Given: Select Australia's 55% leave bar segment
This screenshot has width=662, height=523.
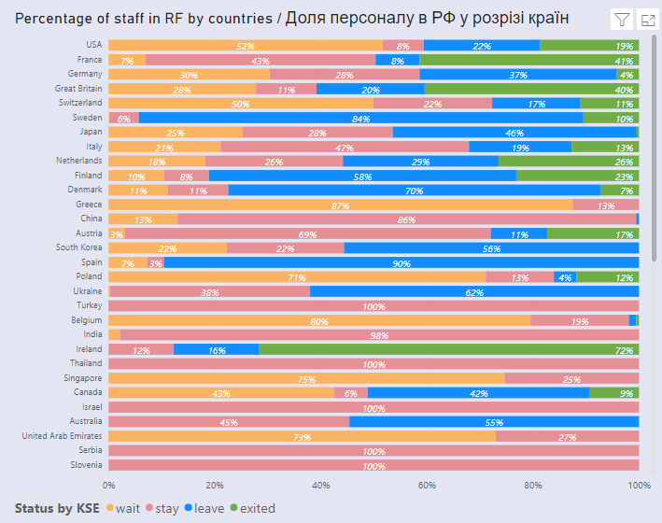Looking at the screenshot, I should (494, 421).
